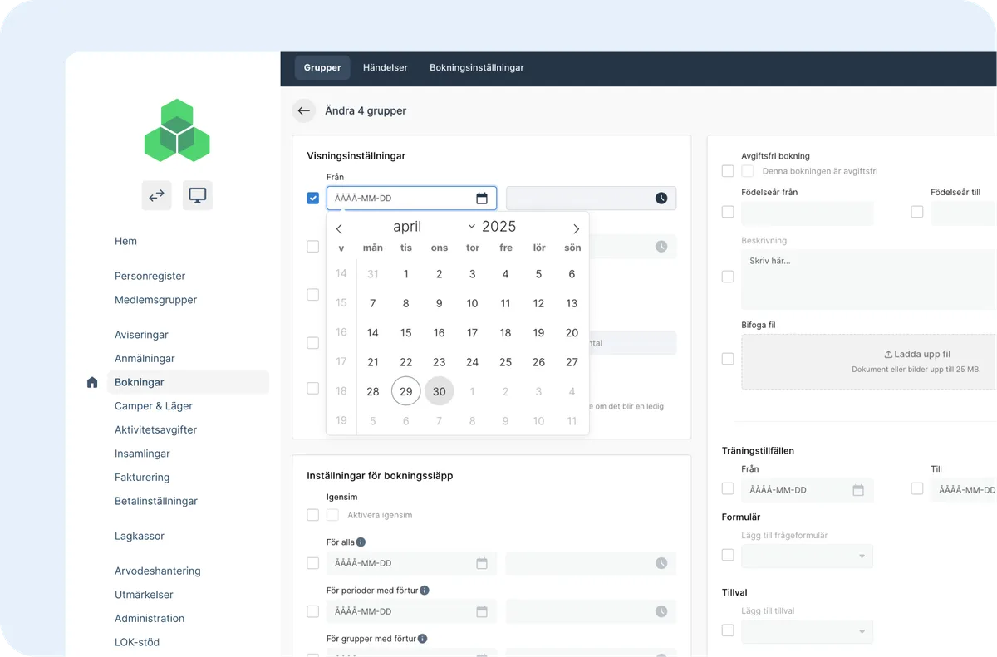Viewport: 997px width, 657px height.
Task: Click the calendar icon in the Visningsinställningar Från date field
Action: point(482,199)
